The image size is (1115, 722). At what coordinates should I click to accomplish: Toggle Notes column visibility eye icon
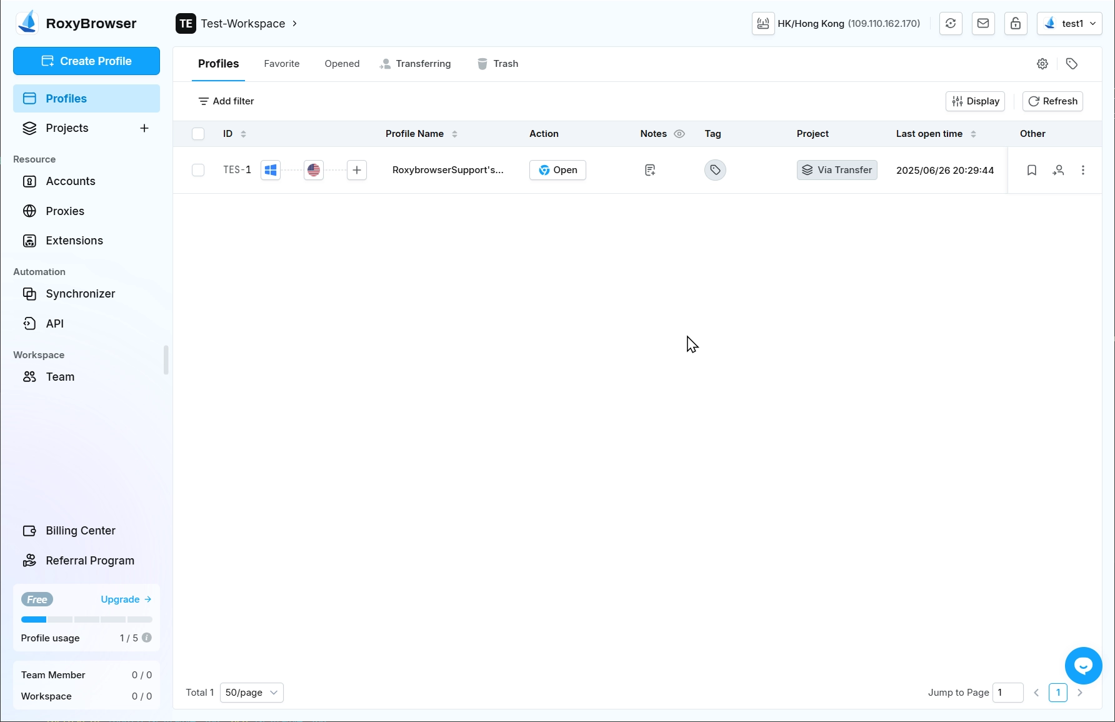click(x=679, y=134)
